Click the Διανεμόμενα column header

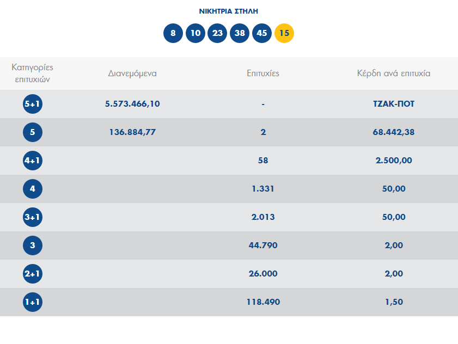[132, 73]
